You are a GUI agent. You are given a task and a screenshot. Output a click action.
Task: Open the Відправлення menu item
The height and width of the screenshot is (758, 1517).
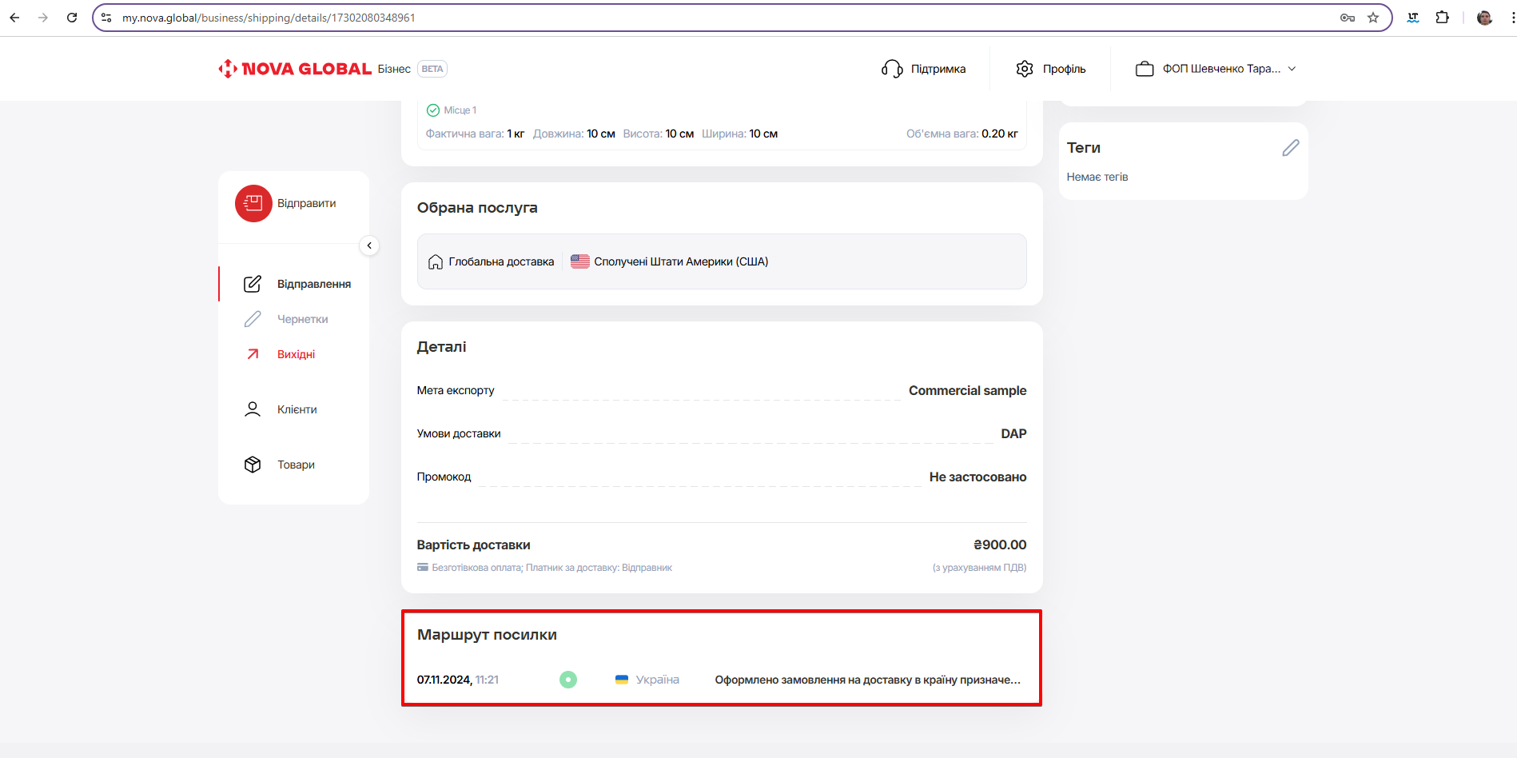313,284
